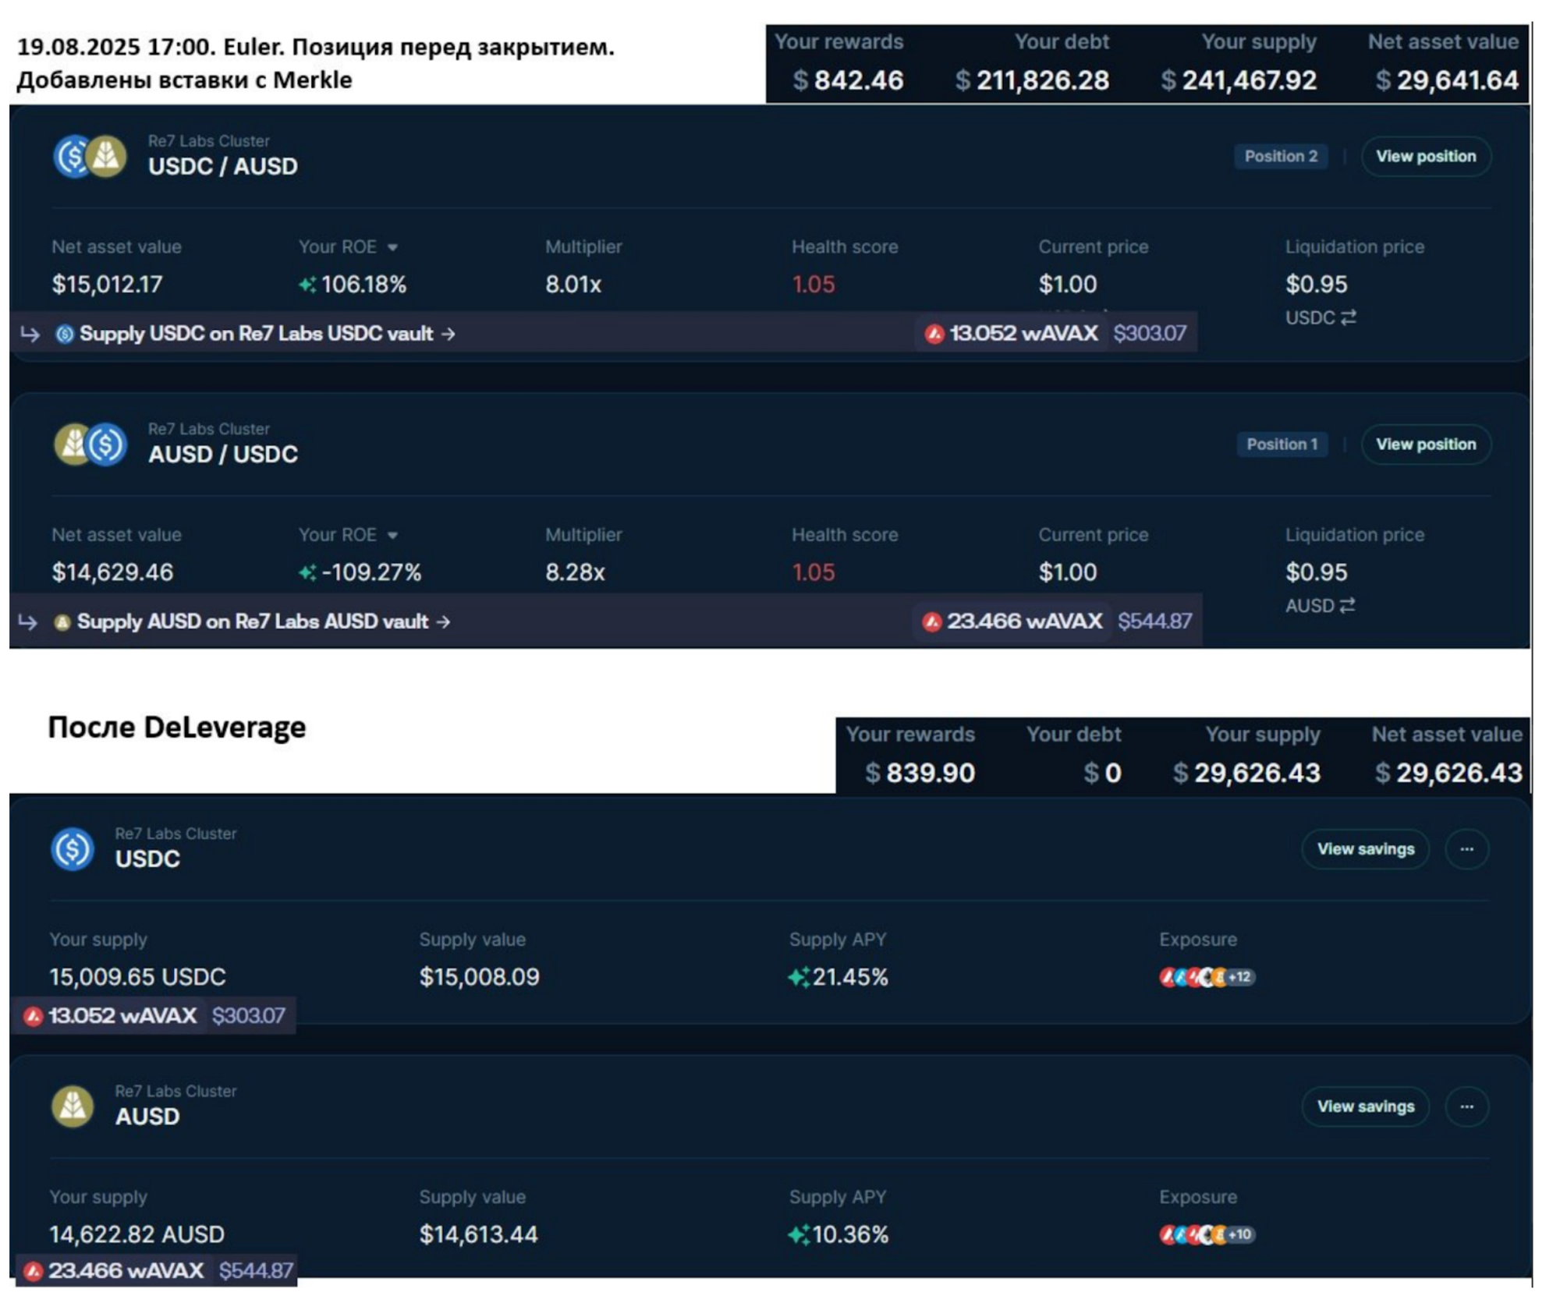Click the AUSD/USDC token pair icon

click(90, 444)
